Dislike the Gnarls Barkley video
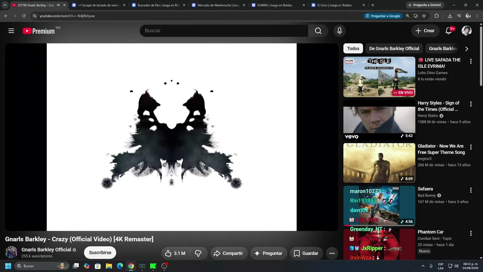This screenshot has width=483, height=272. pyautogui.click(x=198, y=253)
